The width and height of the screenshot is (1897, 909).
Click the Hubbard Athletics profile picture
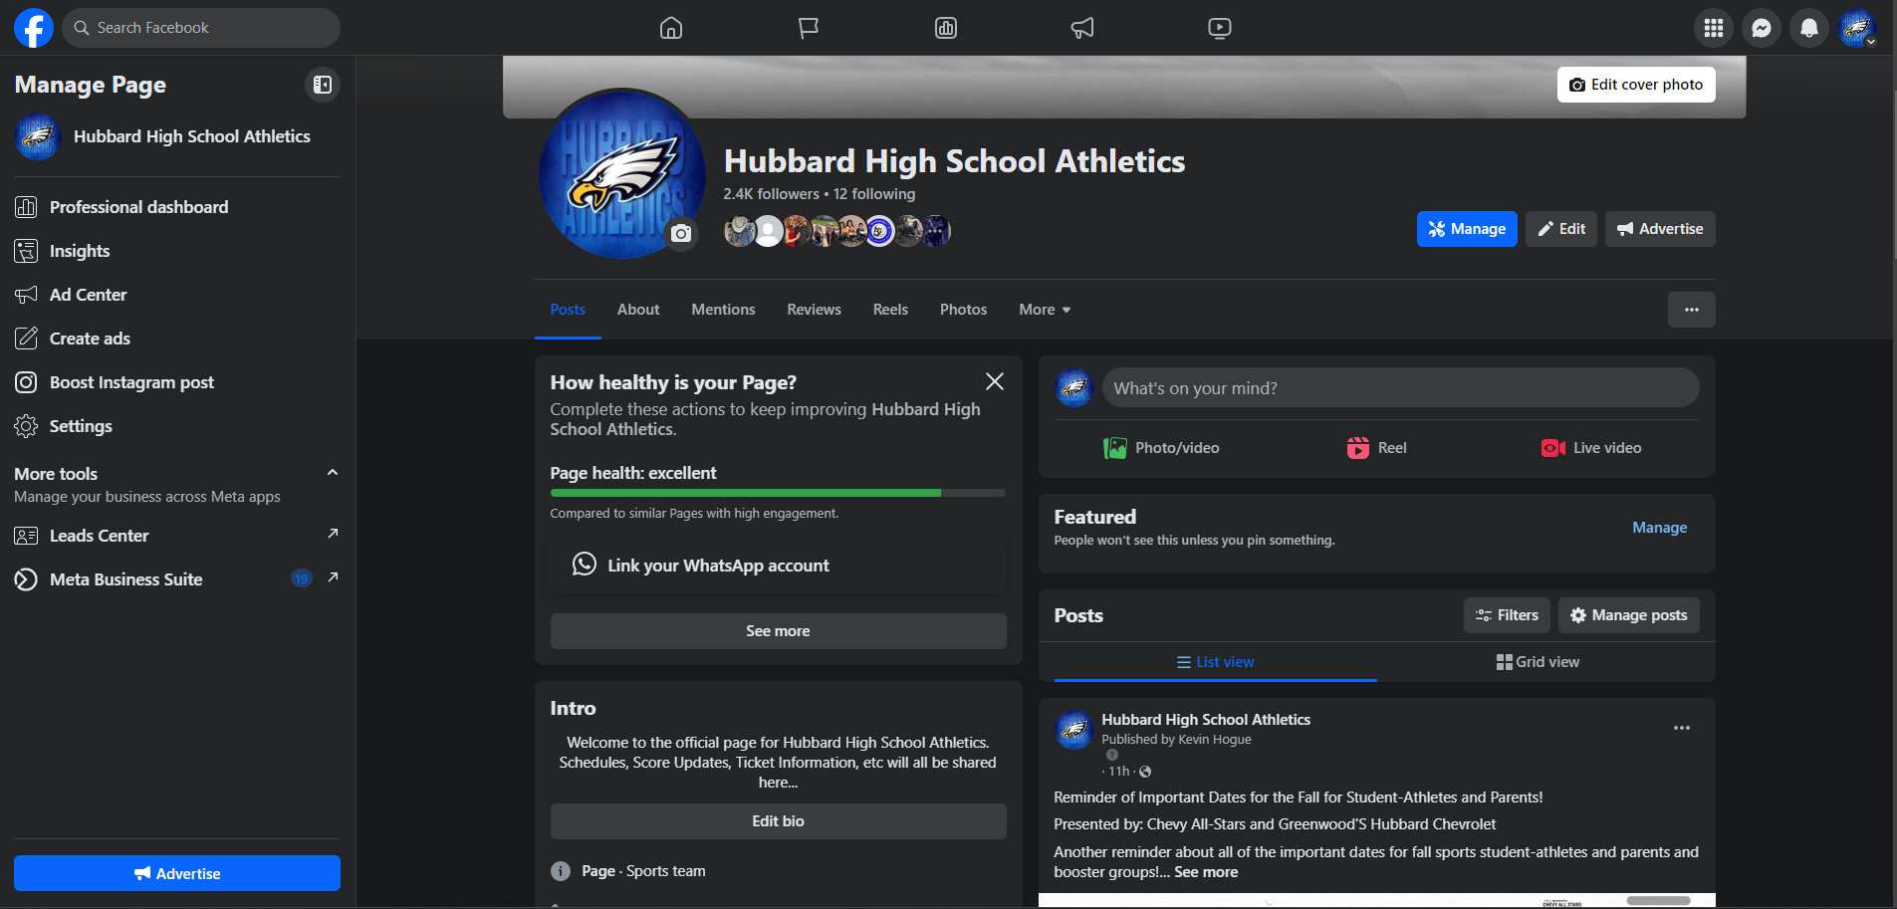(622, 173)
